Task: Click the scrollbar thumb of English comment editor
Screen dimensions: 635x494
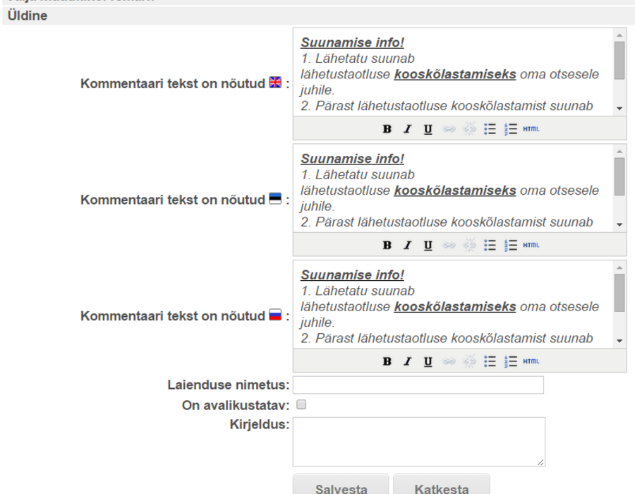Action: pos(619,60)
